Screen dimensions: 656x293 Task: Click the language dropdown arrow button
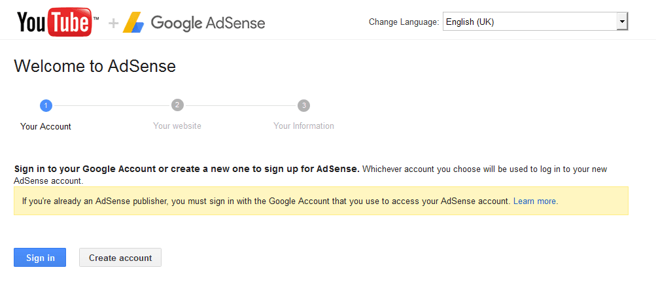622,22
